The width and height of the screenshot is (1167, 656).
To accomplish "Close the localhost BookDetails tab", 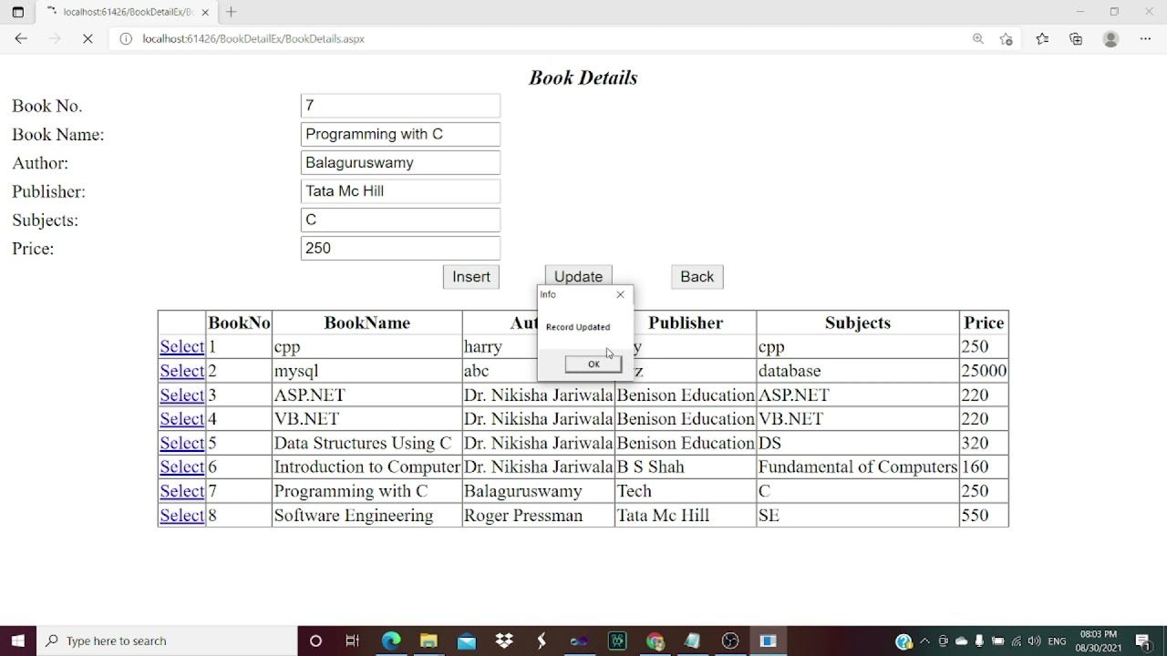I will [205, 12].
